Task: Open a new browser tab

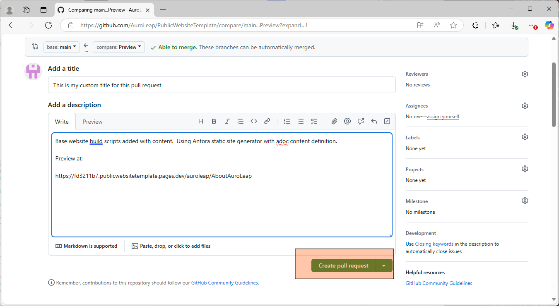Action: point(163,10)
